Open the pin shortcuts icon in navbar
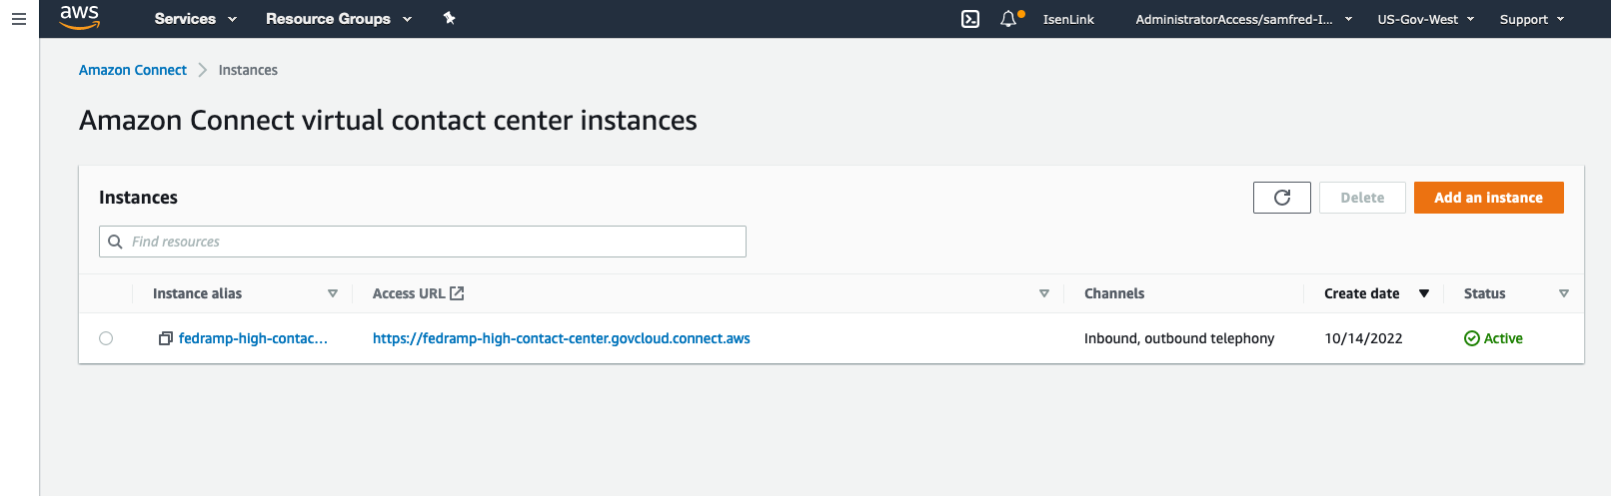 pyautogui.click(x=450, y=18)
